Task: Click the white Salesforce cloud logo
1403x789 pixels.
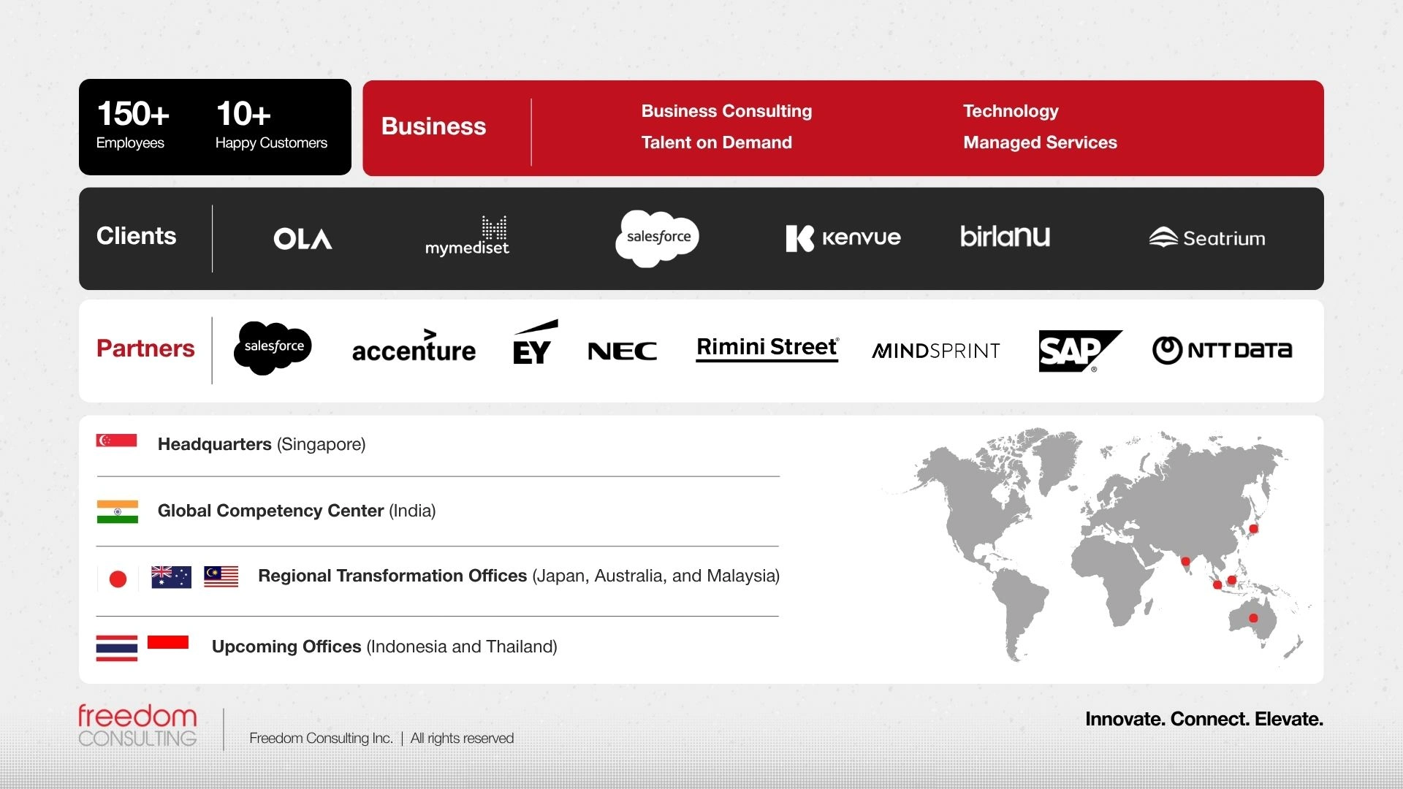Action: coord(658,237)
